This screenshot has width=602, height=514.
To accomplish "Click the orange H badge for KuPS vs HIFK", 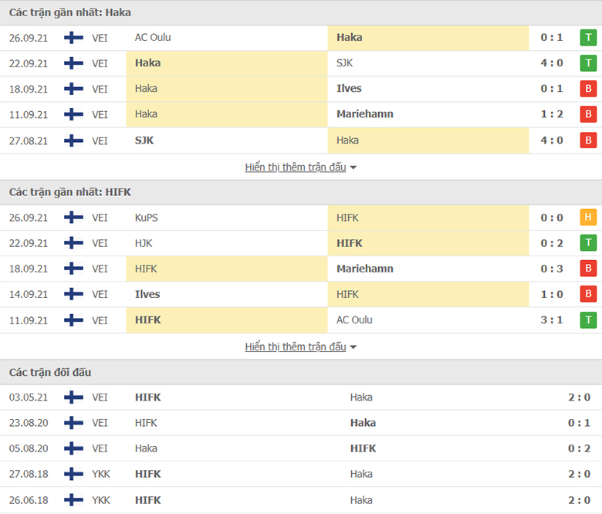I will pos(588,218).
